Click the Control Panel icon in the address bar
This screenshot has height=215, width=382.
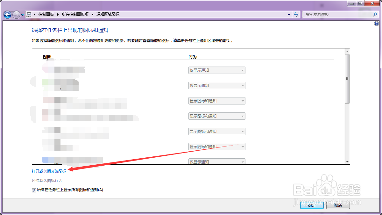[29, 14]
